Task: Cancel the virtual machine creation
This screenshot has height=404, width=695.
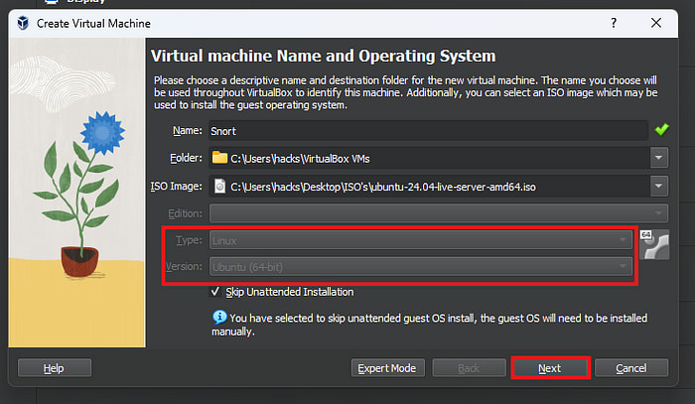Action: pos(631,368)
